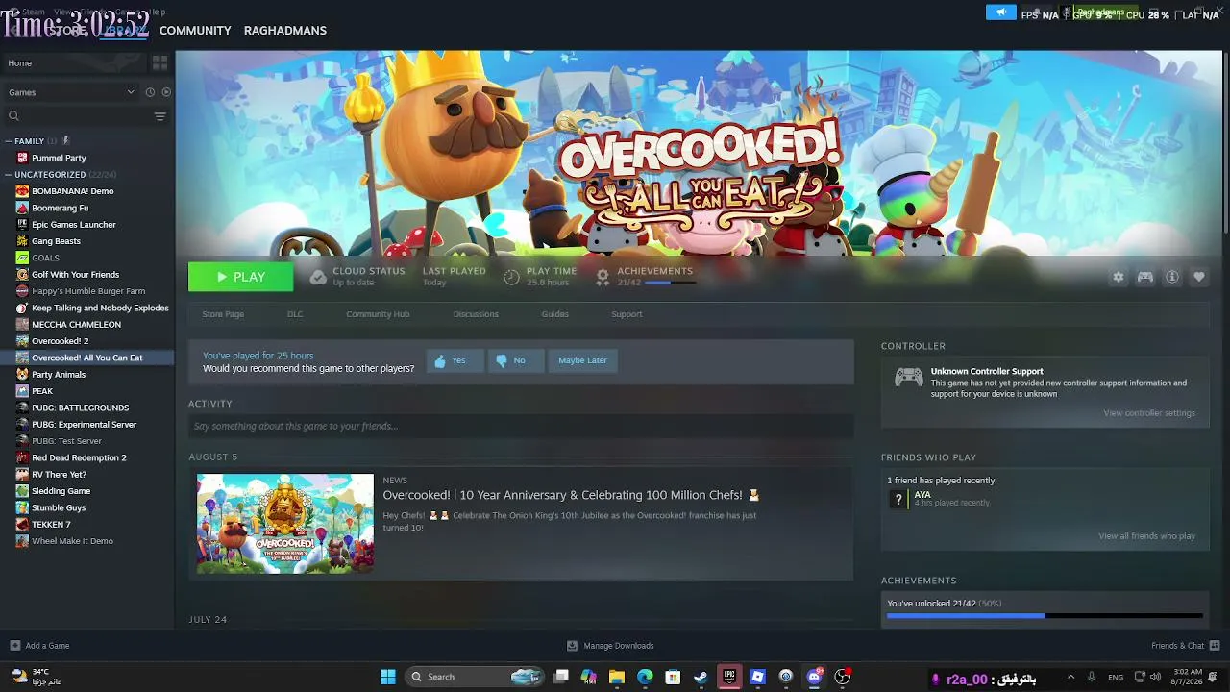Open controller layout icon beside the gear
This screenshot has width=1230, height=692.
(x=1144, y=277)
